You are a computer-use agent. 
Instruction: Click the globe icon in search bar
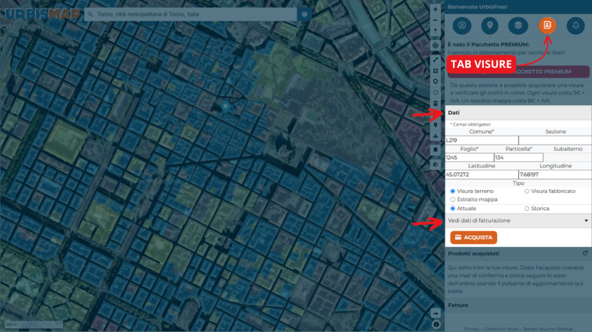point(305,14)
